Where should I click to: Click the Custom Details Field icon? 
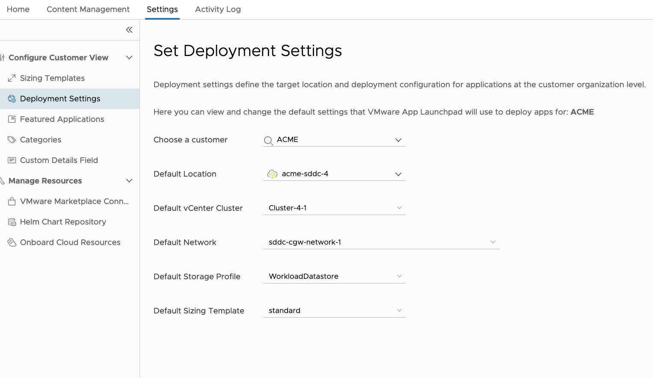click(x=12, y=160)
